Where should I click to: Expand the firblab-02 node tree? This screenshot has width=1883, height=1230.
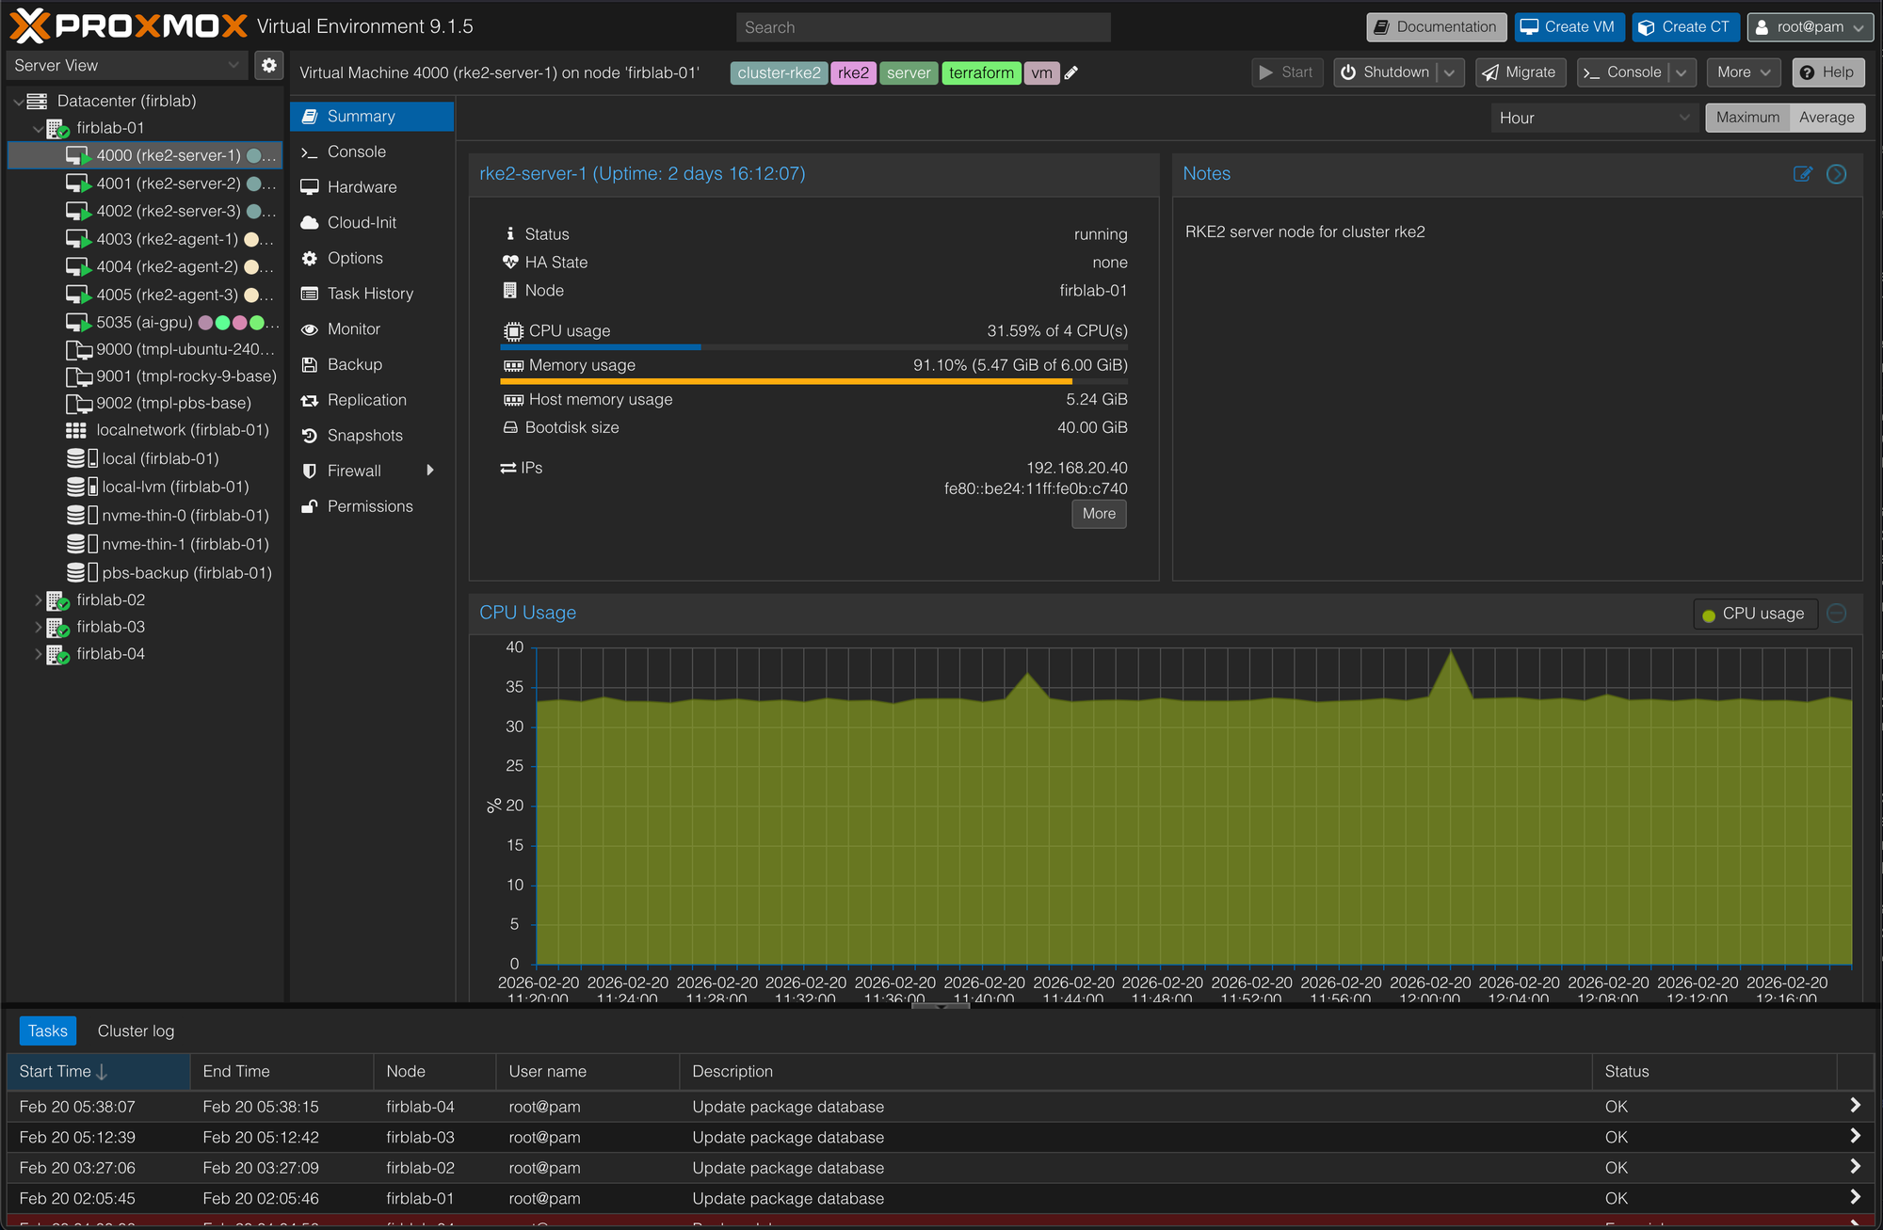[x=39, y=599]
